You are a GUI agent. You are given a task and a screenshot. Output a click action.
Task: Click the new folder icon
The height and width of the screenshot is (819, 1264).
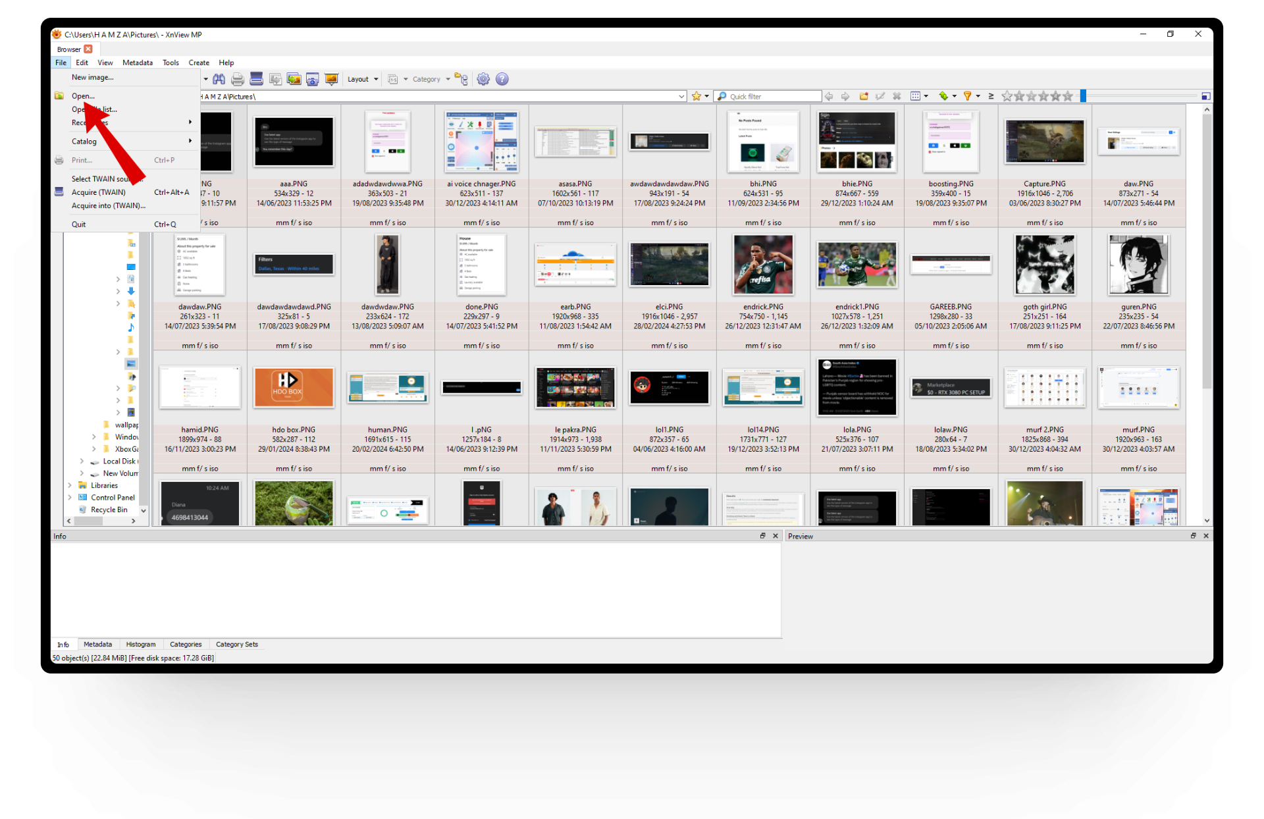coord(864,96)
